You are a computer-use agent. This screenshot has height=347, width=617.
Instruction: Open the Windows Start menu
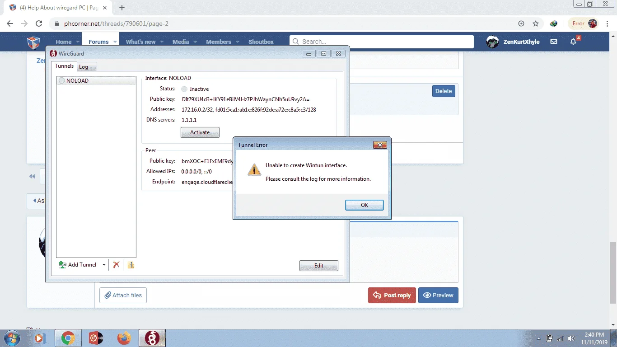click(x=11, y=338)
